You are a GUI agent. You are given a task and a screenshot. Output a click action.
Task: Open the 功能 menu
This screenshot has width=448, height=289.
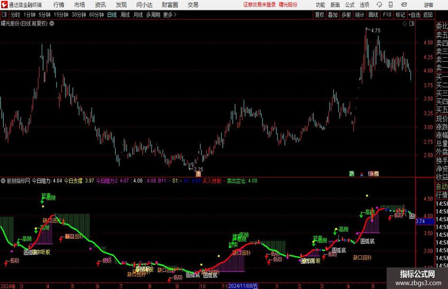[320, 5]
